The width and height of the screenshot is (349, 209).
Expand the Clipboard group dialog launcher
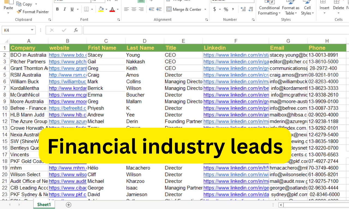pyautogui.click(x=50, y=20)
